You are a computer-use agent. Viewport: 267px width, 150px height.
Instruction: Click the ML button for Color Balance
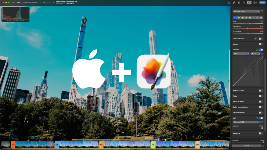tap(256, 39)
